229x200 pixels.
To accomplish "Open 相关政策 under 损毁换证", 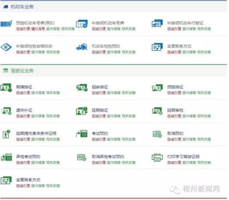I will pos(204,93).
